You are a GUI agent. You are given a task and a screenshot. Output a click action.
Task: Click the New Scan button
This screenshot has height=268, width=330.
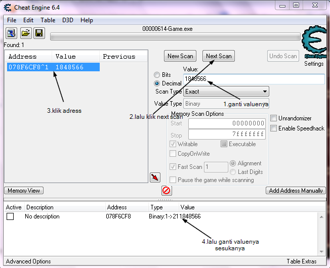click(180, 56)
